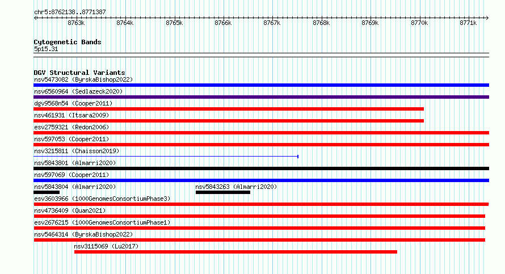Click the nsv6560964 (Sedlazeck2020) label

point(78,91)
